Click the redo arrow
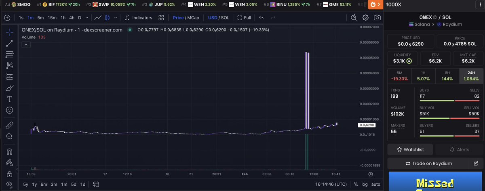The height and width of the screenshot is (191, 485). click(x=273, y=18)
